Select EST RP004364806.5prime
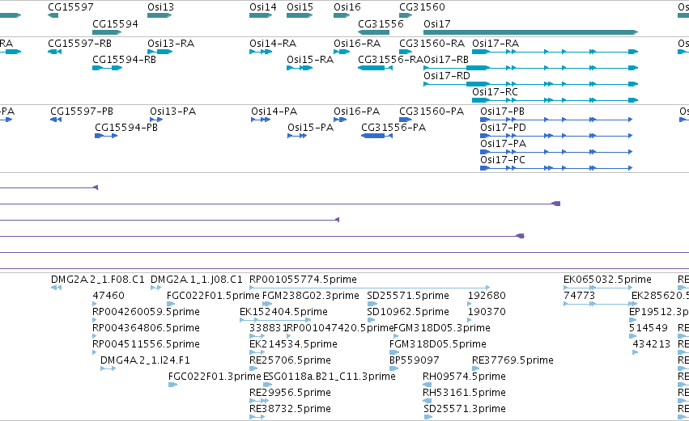 point(146,328)
